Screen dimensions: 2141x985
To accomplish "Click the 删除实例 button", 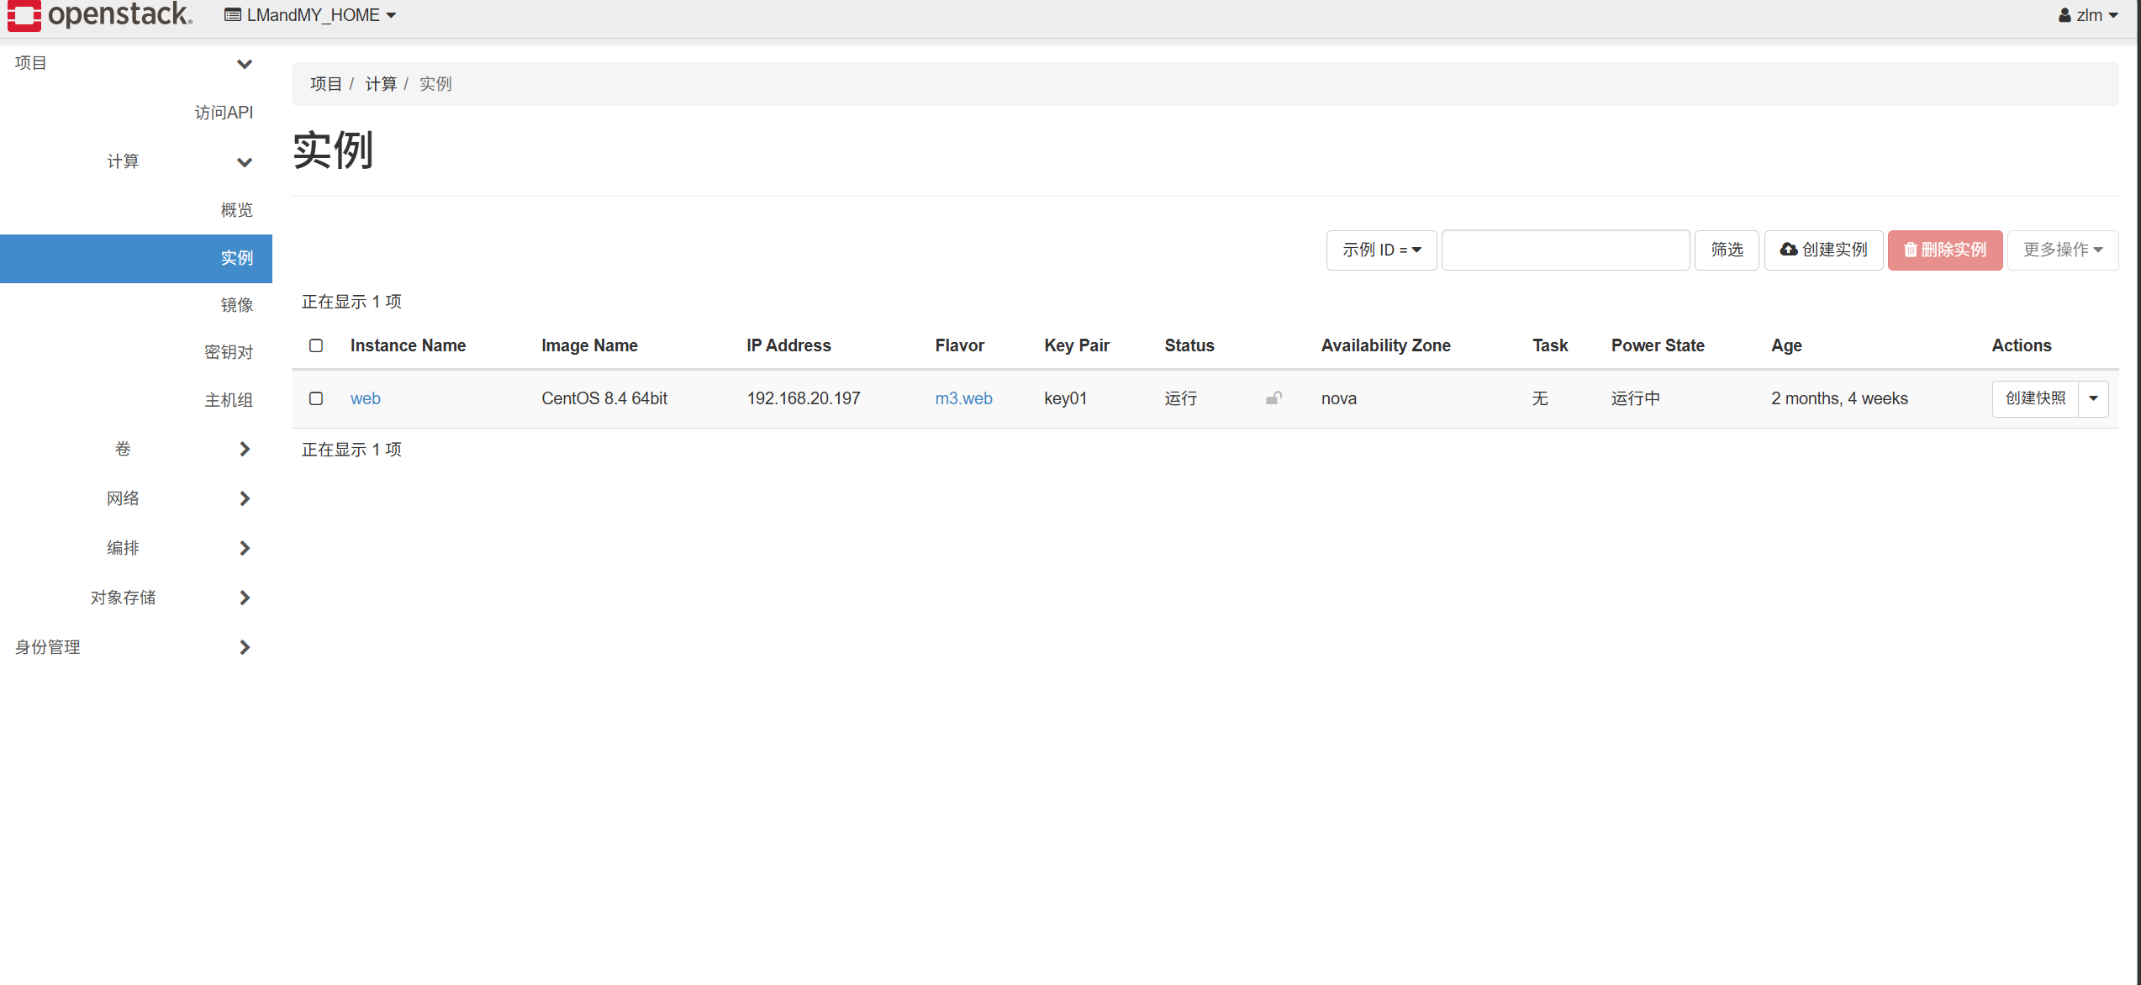I will tap(1945, 250).
